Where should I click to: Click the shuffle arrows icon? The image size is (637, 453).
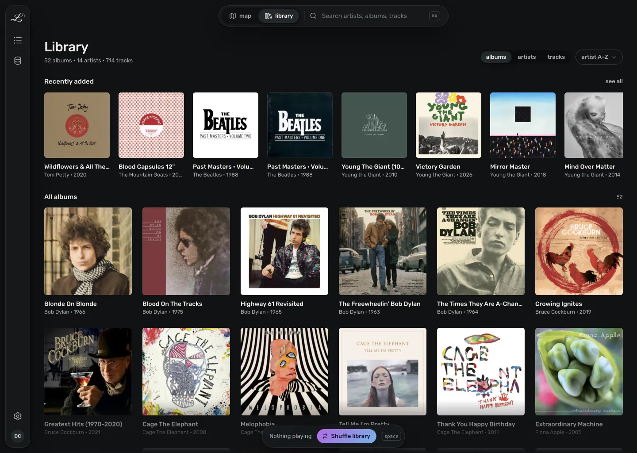tap(325, 436)
